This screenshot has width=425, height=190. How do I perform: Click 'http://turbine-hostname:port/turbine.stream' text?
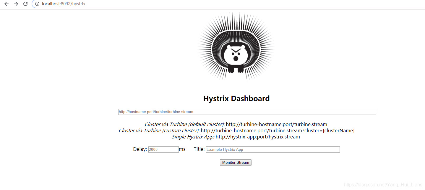pyautogui.click(x=277, y=124)
